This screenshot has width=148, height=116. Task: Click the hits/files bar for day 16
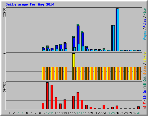(x=74, y=43)
